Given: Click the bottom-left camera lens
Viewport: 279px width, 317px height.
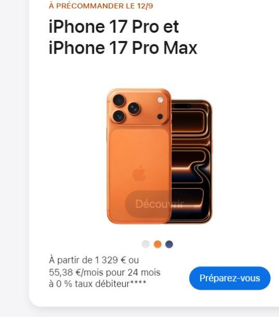Looking at the screenshot, I should click(119, 116).
